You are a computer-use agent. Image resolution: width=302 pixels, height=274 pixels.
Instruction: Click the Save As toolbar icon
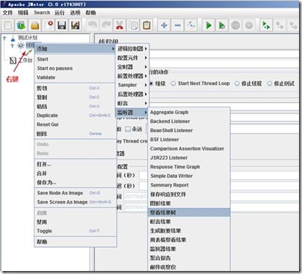tap(75, 25)
